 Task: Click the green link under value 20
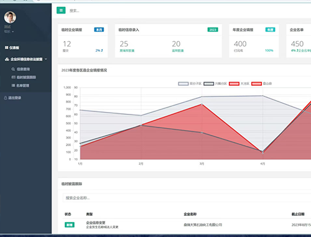(178, 50)
